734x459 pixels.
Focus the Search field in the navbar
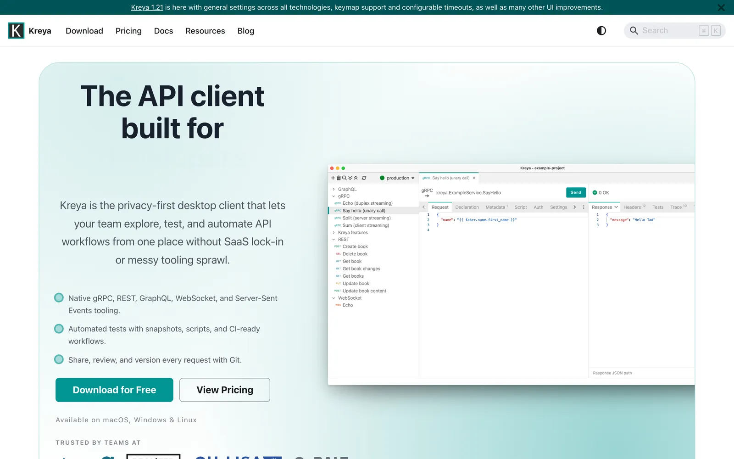click(x=674, y=31)
